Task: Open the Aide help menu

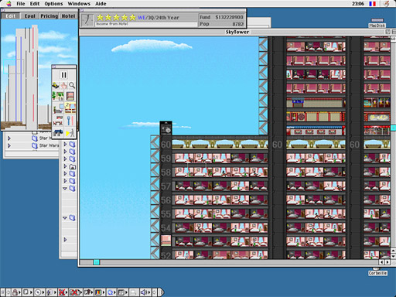Action: pos(101,4)
